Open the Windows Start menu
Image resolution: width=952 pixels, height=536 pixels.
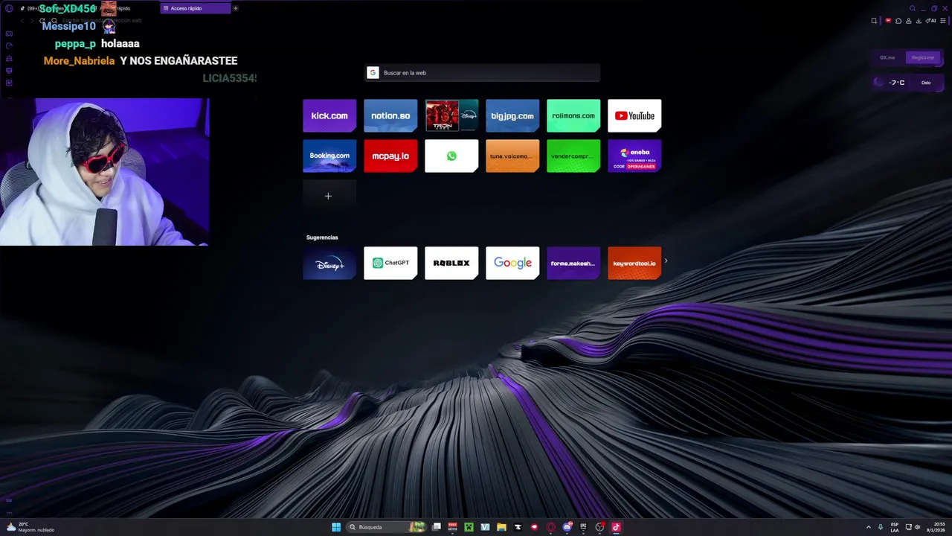336,527
